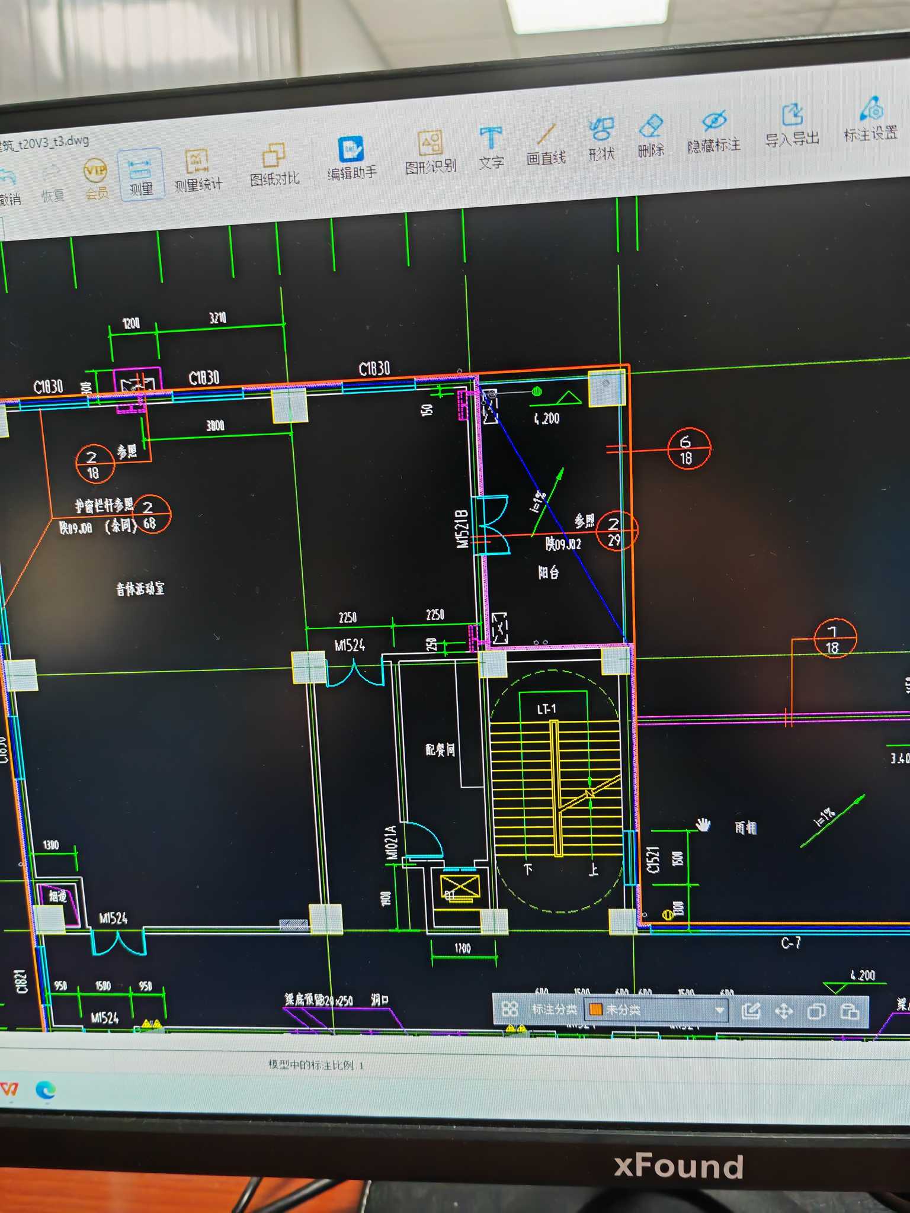Viewport: 910px width, 1213px height.
Task: Click the 3800 dimension text
Action: point(215,425)
